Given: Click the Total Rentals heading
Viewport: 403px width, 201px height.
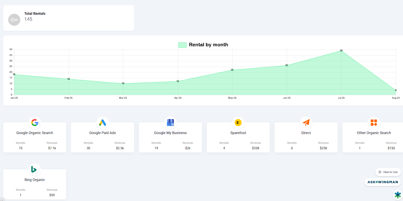Looking at the screenshot, I should pyautogui.click(x=35, y=14).
